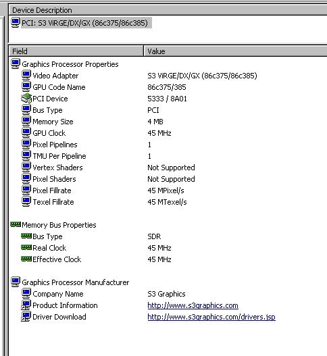This screenshot has width=327, height=356.
Task: Click the Memory Bus Properties group memory icon
Action: [x=16, y=224]
